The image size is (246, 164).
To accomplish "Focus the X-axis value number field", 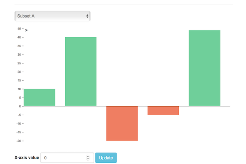I will coord(67,158).
